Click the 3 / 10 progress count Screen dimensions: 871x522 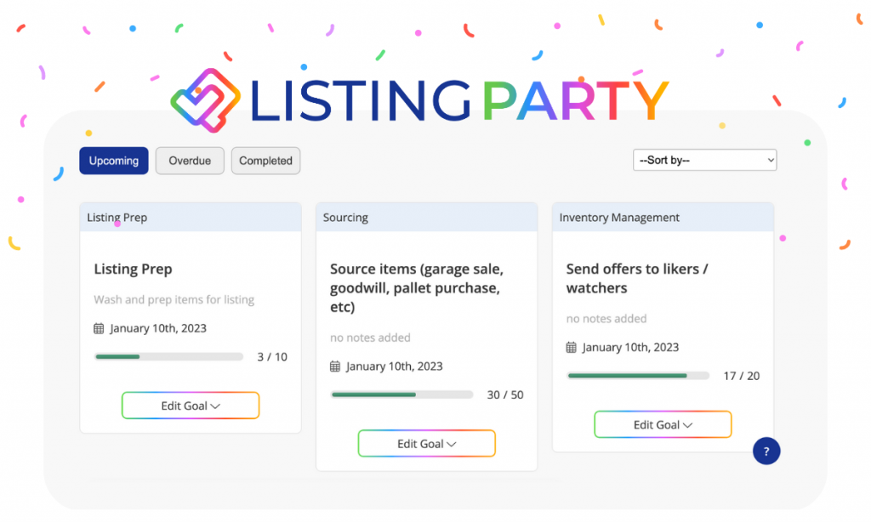click(272, 357)
